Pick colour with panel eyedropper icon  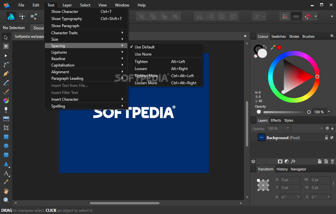(273, 47)
